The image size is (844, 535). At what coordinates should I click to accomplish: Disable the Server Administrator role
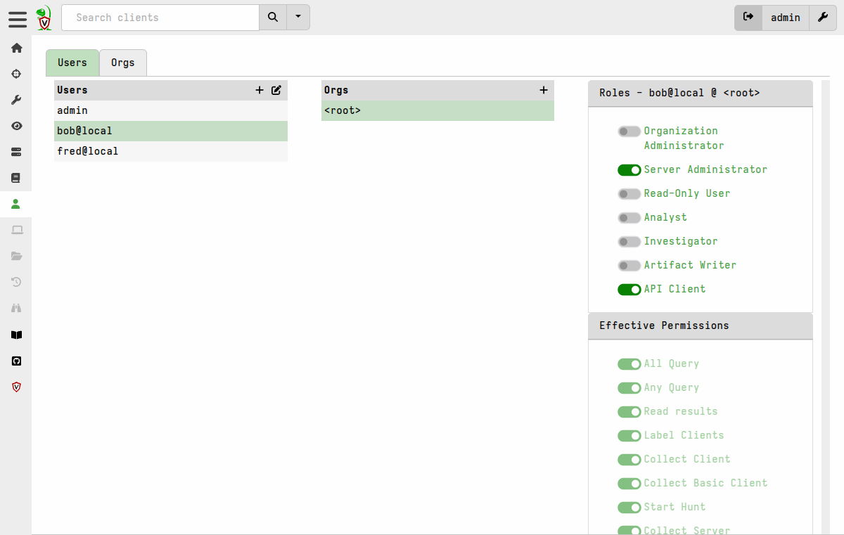[x=629, y=169]
